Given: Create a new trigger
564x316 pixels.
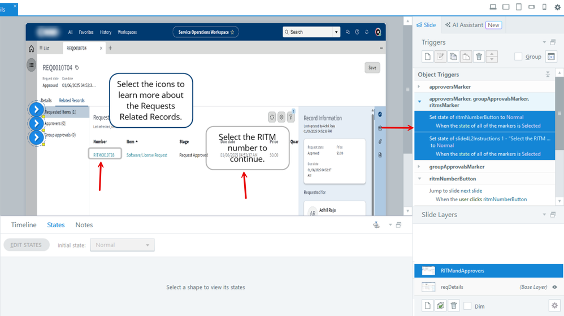Looking at the screenshot, I should coord(427,57).
